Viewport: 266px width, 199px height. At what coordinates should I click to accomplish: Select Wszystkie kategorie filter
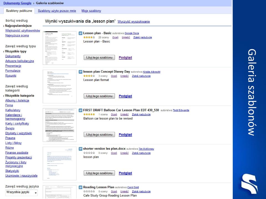[19, 96]
